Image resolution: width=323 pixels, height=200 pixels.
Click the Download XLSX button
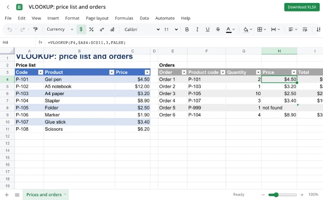pyautogui.click(x=302, y=7)
